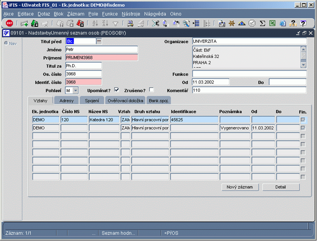
Task: Open the Editace menu
Action: pyautogui.click(x=26, y=14)
